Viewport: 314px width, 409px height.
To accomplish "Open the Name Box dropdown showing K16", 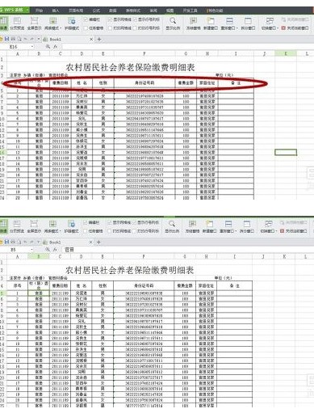I will 32,47.
